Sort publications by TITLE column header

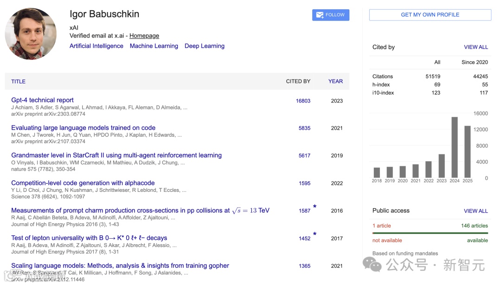click(18, 82)
